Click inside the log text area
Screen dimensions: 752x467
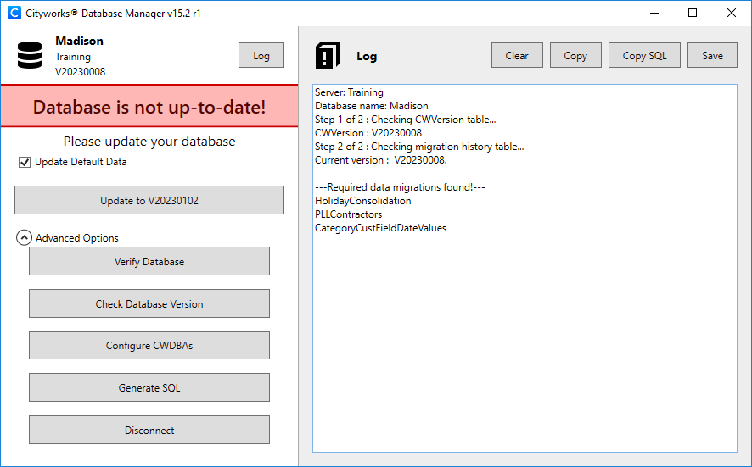pos(525,339)
